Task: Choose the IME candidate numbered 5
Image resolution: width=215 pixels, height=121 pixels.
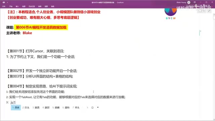Action: pos(56,108)
